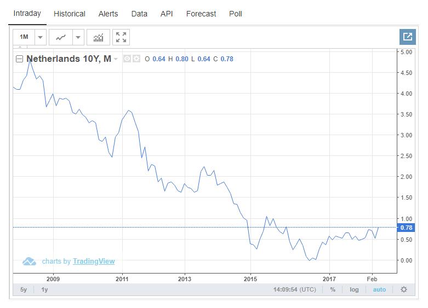Toggle percentage scale with % button
Viewport: 428px width, 308px height.
coord(333,289)
